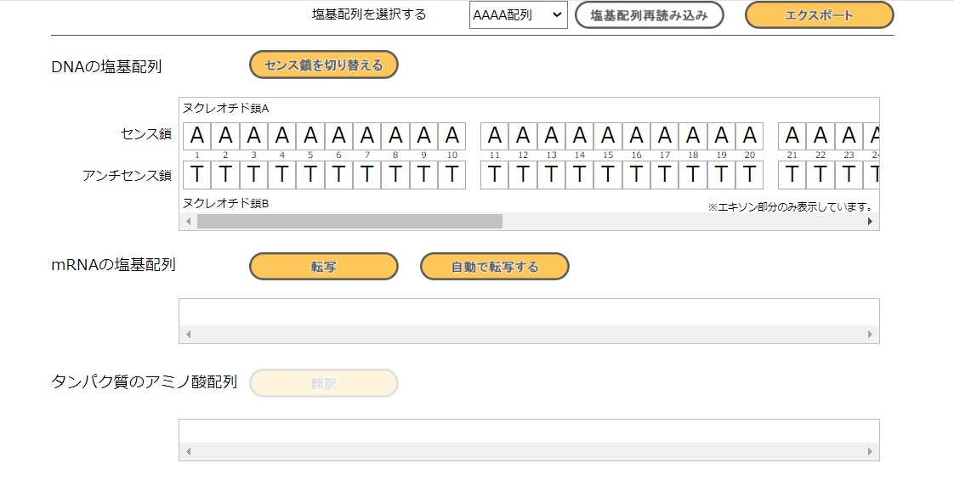This screenshot has height=480, width=954.
Task: Click the DNA sequence horizontal scrollbar thumb
Action: click(x=349, y=221)
